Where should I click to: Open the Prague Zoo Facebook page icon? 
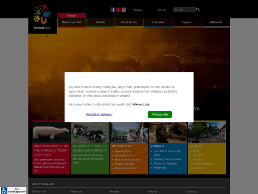tap(113, 10)
